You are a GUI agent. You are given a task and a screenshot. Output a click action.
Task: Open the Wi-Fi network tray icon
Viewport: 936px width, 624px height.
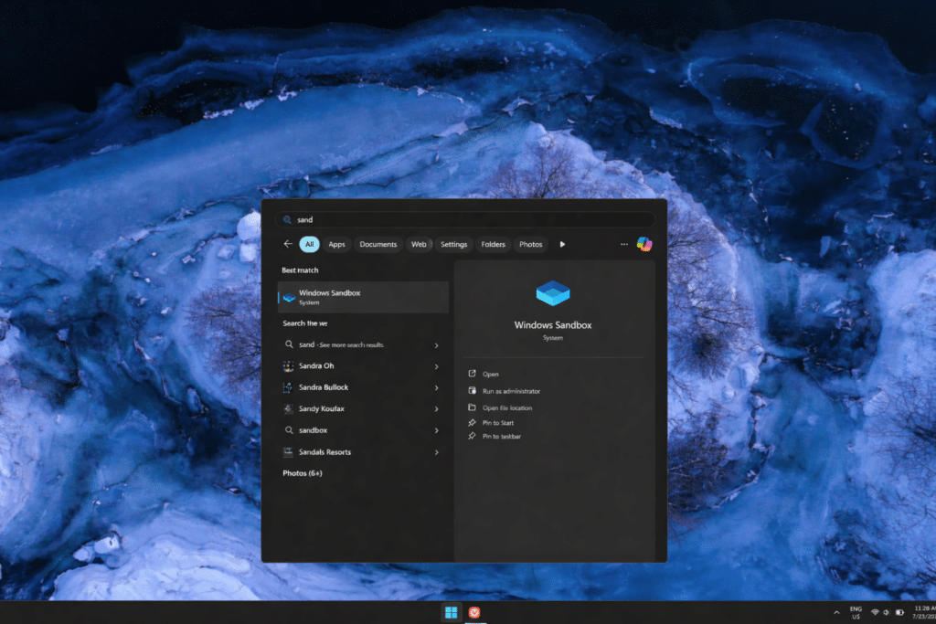(x=875, y=613)
